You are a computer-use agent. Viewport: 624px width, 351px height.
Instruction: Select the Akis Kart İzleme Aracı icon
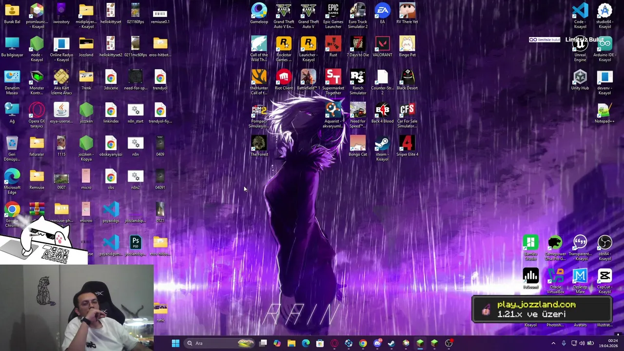[61, 82]
